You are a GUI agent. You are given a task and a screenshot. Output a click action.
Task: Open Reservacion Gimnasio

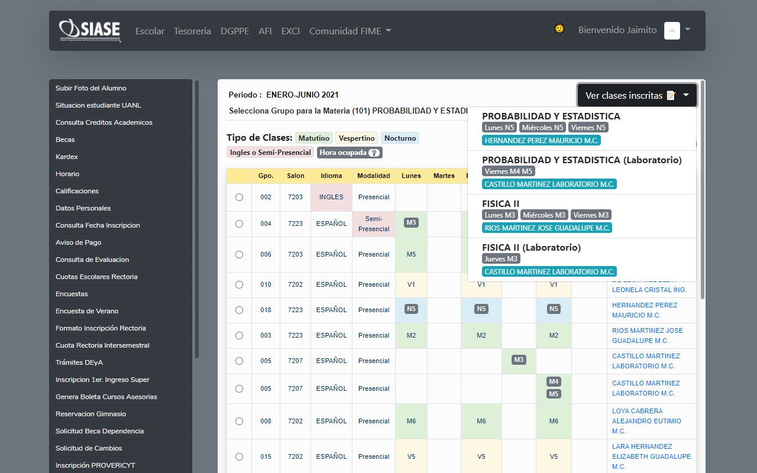pyautogui.click(x=121, y=414)
